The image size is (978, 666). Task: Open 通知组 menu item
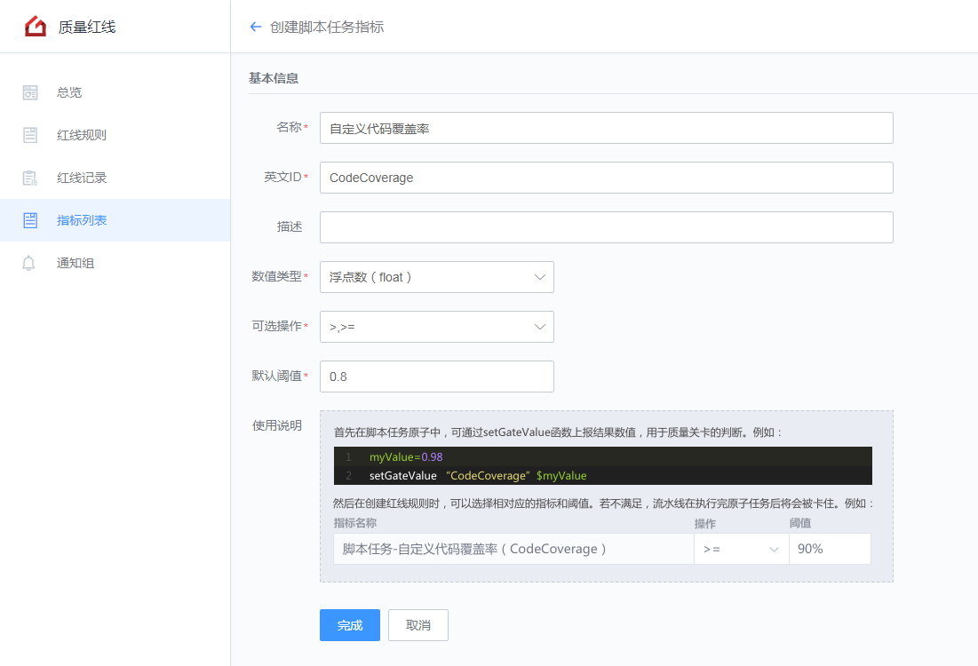point(76,263)
